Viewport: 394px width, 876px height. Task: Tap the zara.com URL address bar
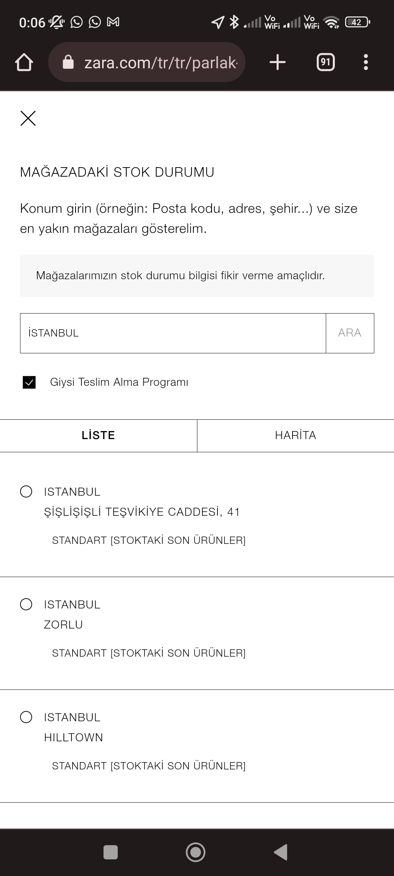pos(147,62)
